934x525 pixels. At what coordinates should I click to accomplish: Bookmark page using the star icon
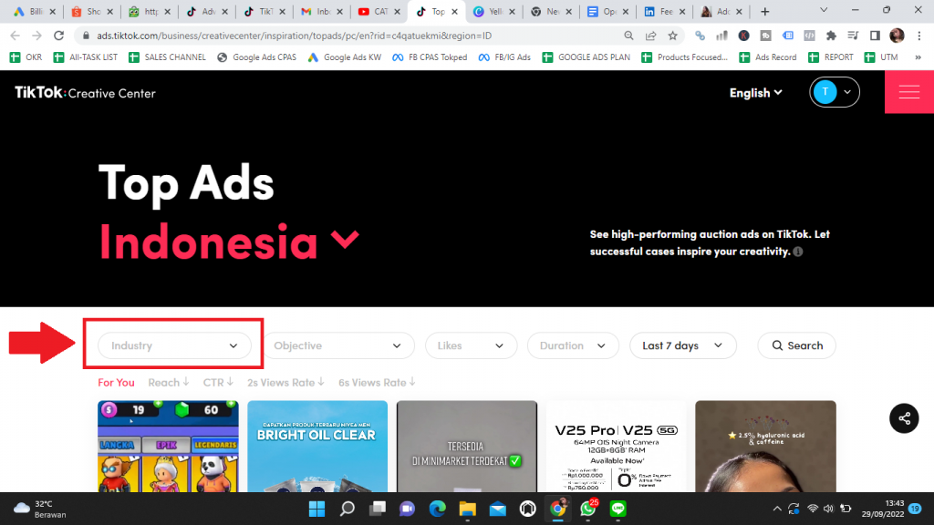(x=673, y=36)
